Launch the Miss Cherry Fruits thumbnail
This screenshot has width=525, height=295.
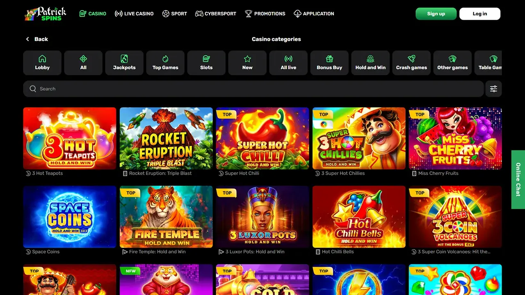(455, 138)
